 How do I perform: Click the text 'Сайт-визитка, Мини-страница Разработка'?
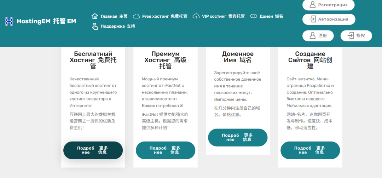(x=310, y=92)
